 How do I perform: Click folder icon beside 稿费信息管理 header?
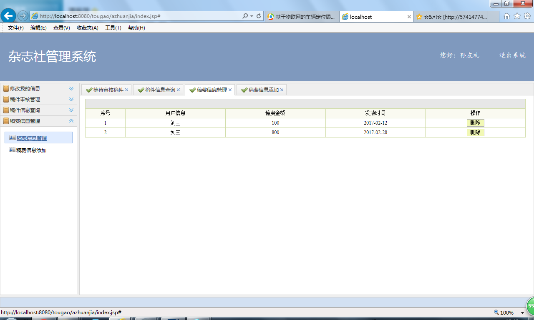tap(6, 121)
